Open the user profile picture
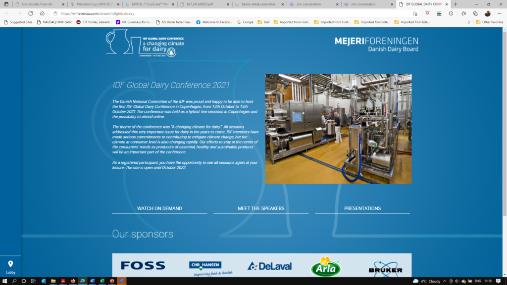This screenshot has height=285, width=507. point(488,13)
